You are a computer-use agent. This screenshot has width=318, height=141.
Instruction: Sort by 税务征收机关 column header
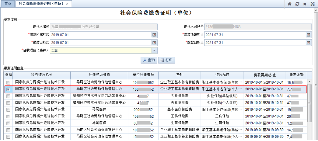(x=42, y=75)
